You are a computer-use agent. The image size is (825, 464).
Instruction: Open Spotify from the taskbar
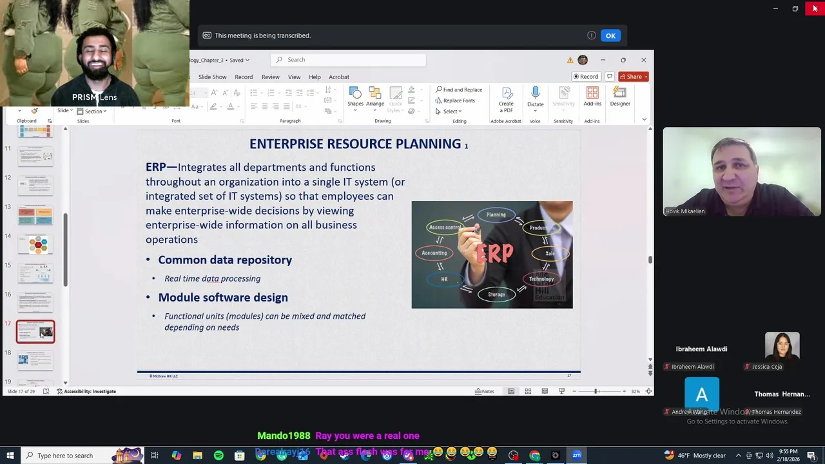[218, 456]
